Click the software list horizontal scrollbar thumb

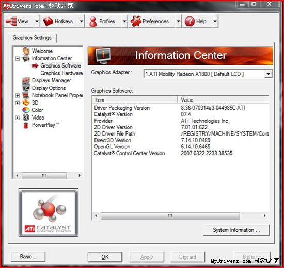point(170,216)
